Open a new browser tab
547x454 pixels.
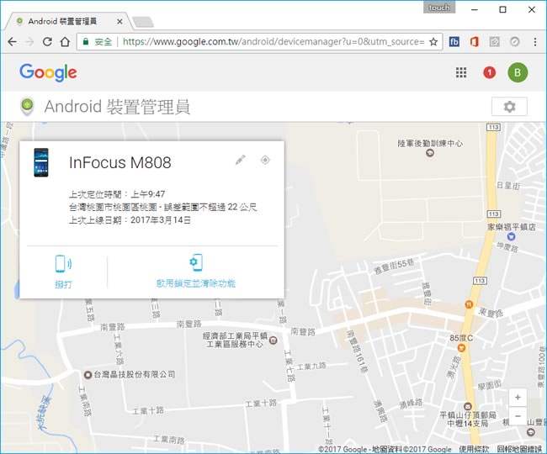(142, 21)
